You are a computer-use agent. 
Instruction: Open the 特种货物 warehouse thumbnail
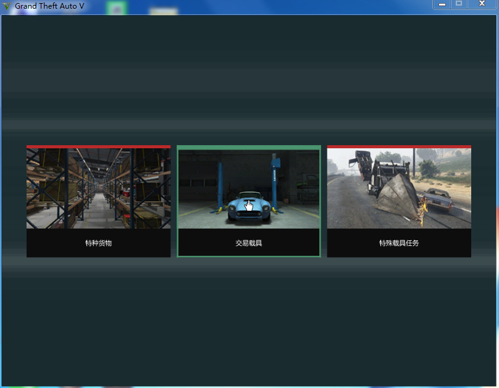[98, 188]
